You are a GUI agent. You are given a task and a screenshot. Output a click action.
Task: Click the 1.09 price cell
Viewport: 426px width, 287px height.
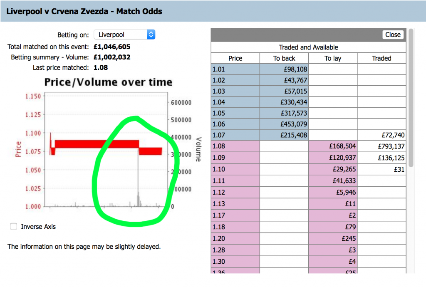(235, 158)
